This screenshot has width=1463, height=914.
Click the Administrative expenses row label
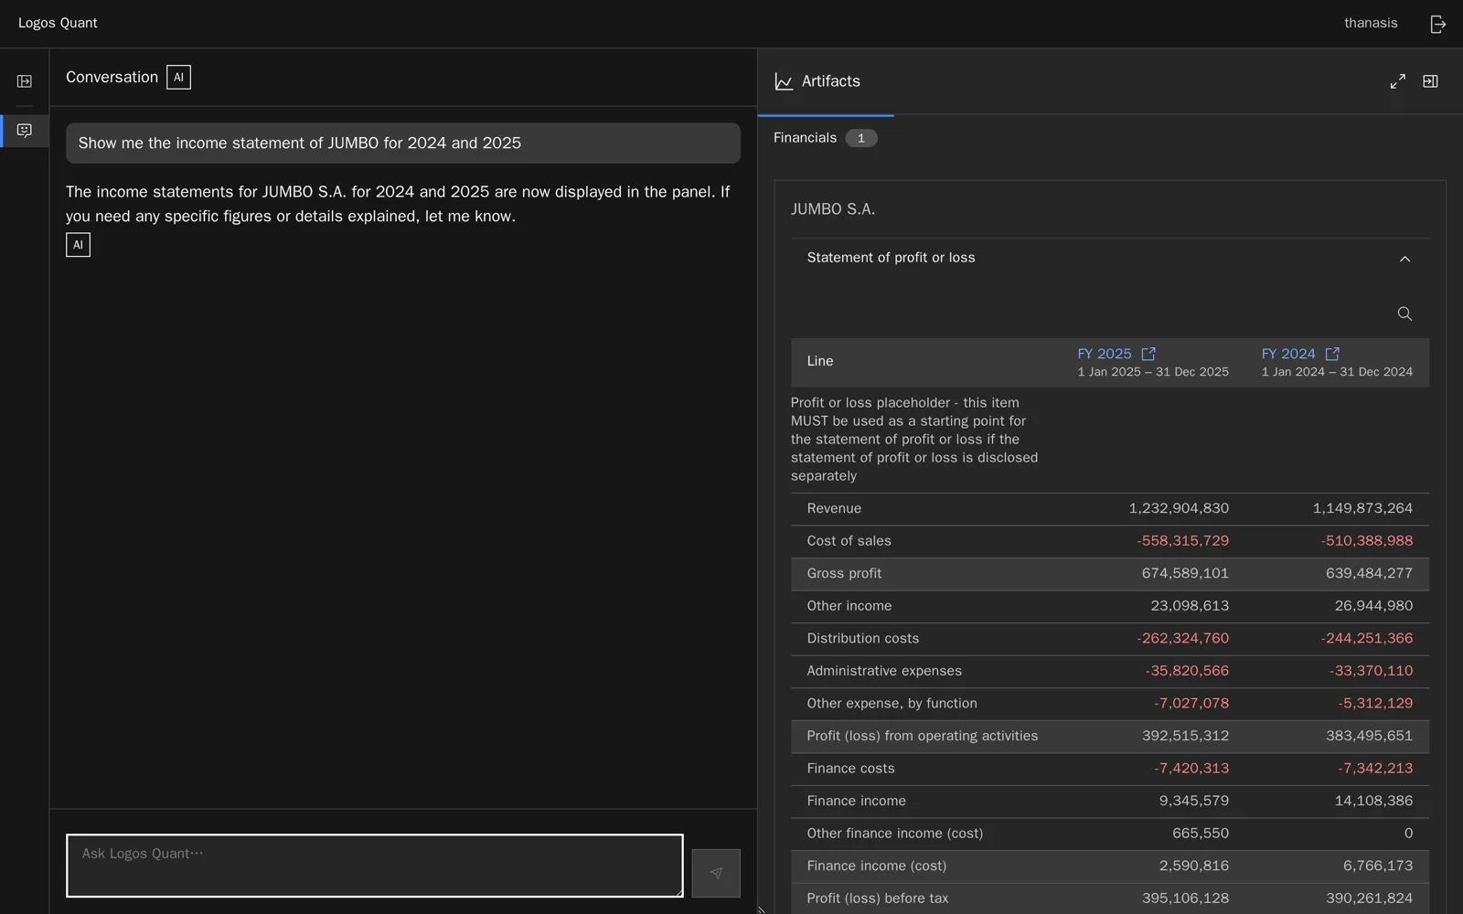pos(884,671)
